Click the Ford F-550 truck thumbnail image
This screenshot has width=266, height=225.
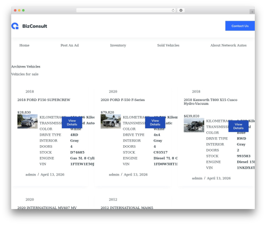coord(111,121)
